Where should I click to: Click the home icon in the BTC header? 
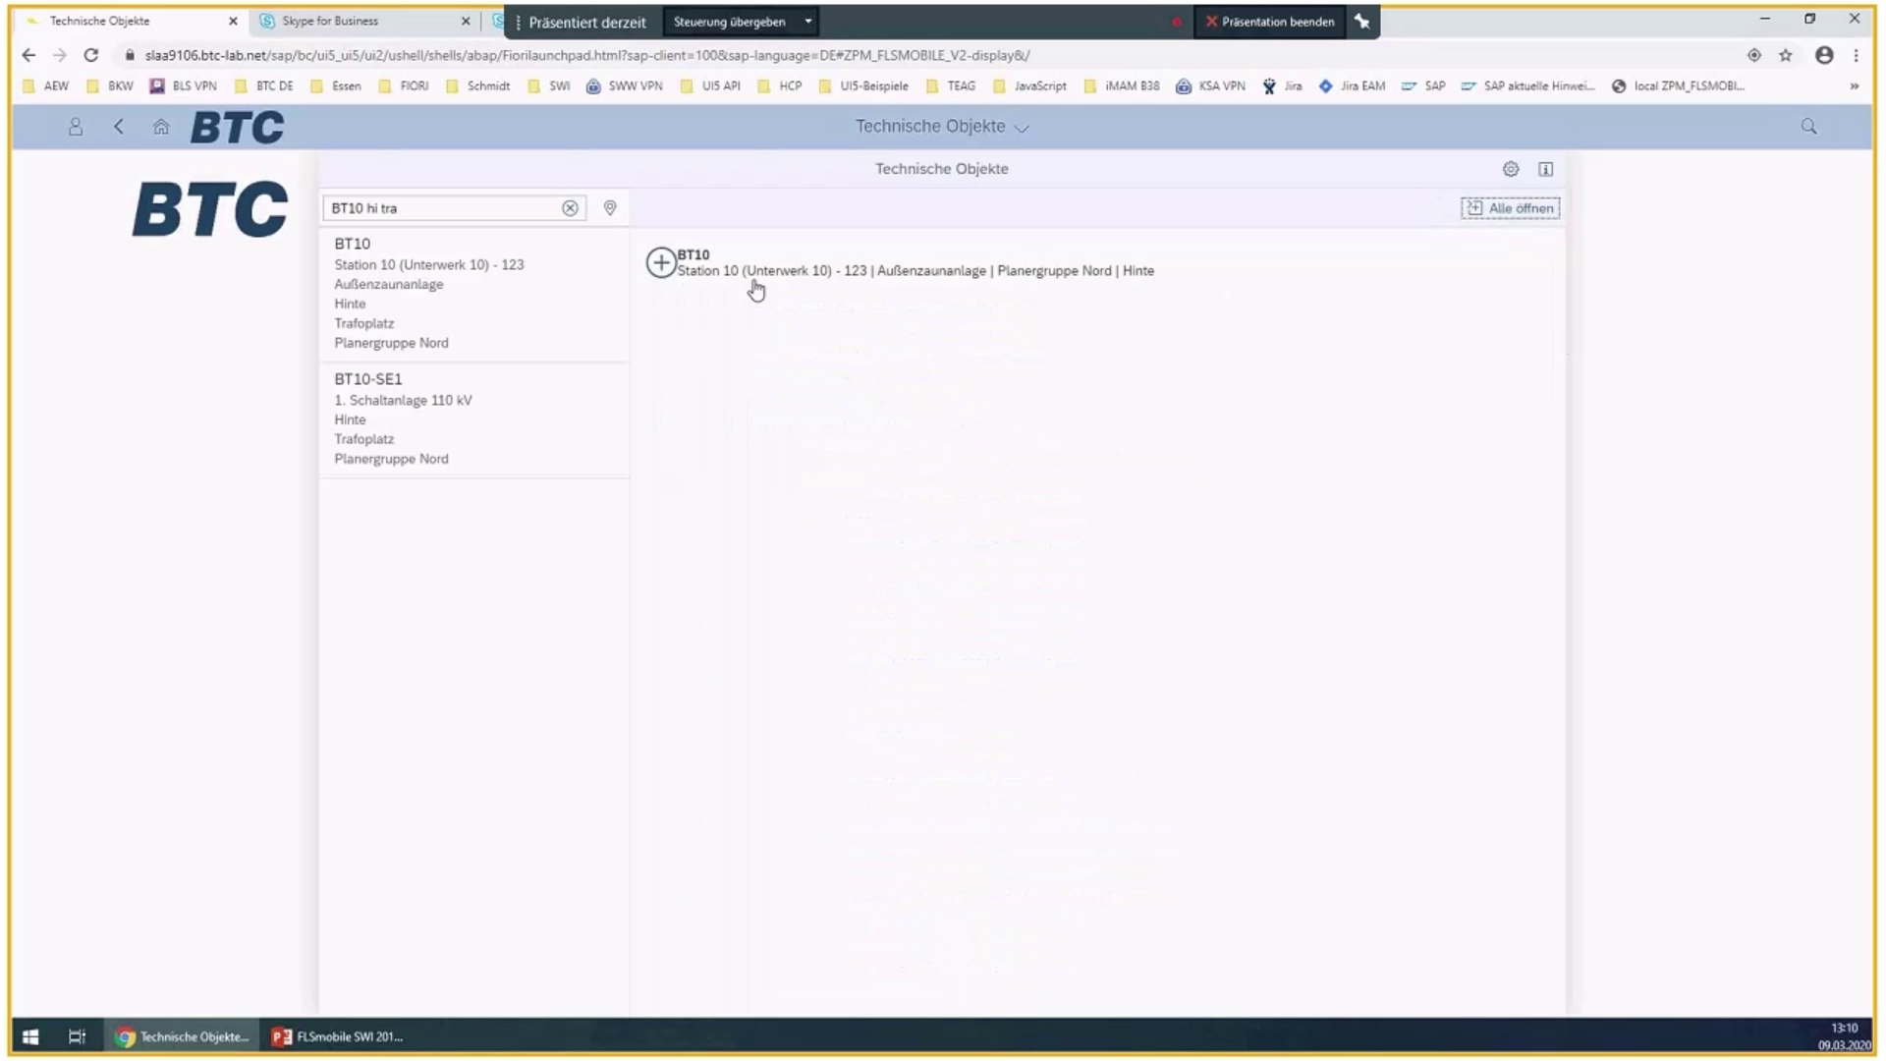[x=161, y=127]
